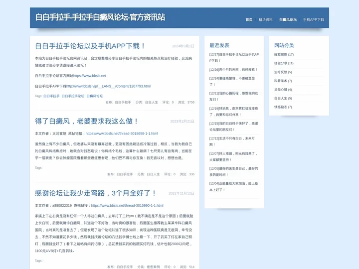
Task: Click the 网站分类 sidebar heading
Action: [284, 45]
